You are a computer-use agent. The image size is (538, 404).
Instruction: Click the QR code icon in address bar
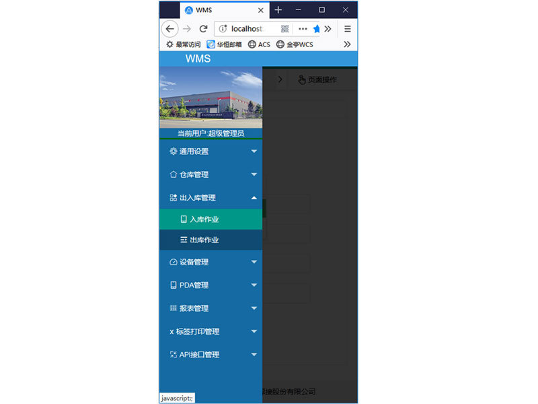tap(285, 29)
